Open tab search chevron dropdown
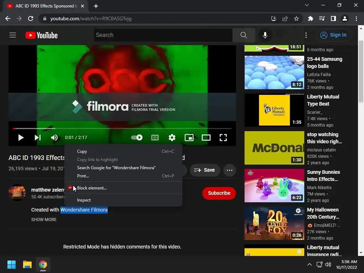 point(307,5)
